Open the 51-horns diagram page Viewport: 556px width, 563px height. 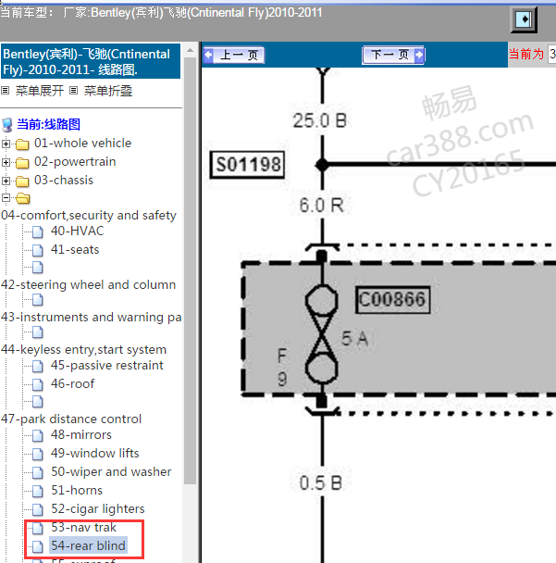coord(77,491)
